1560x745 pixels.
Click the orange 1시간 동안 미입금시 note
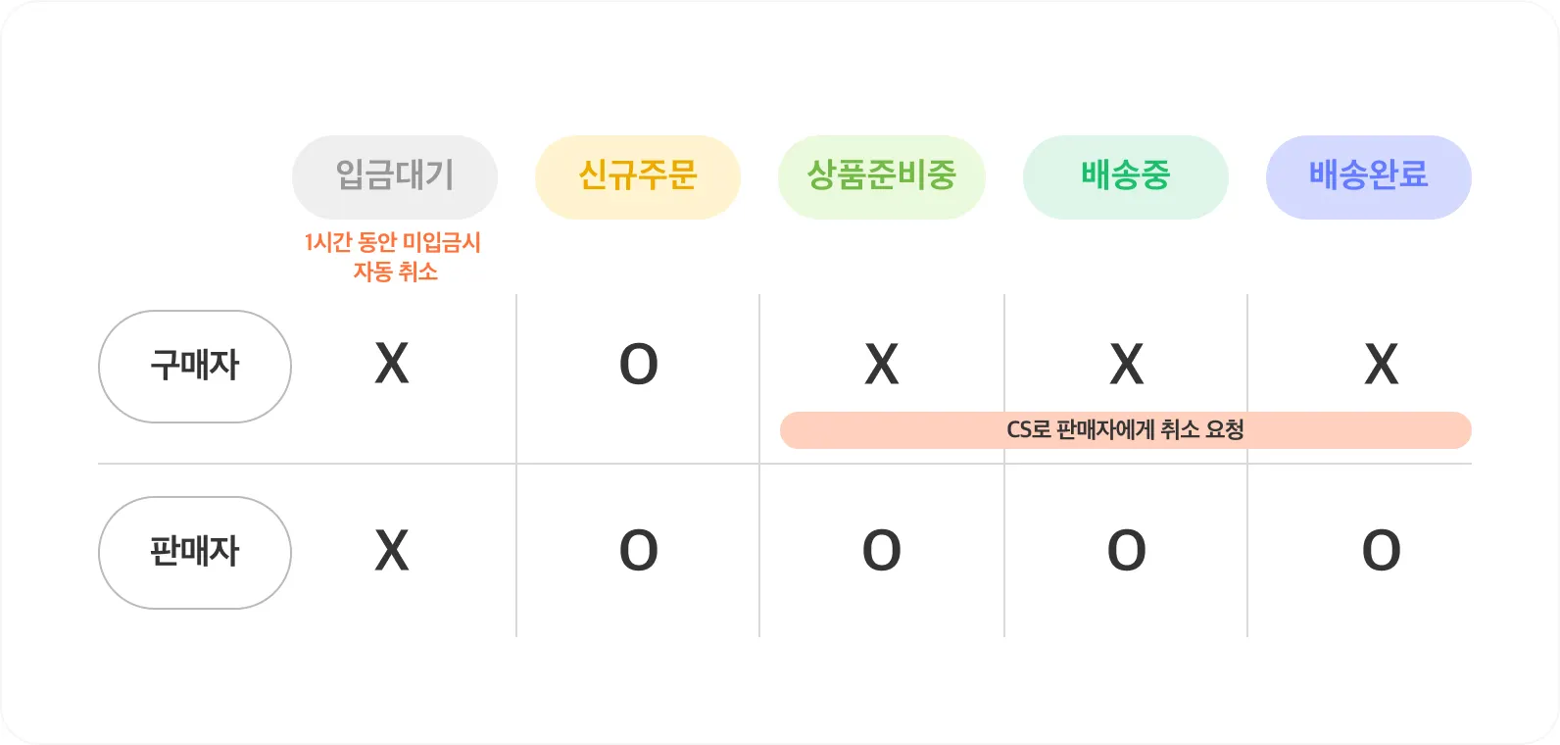[393, 242]
